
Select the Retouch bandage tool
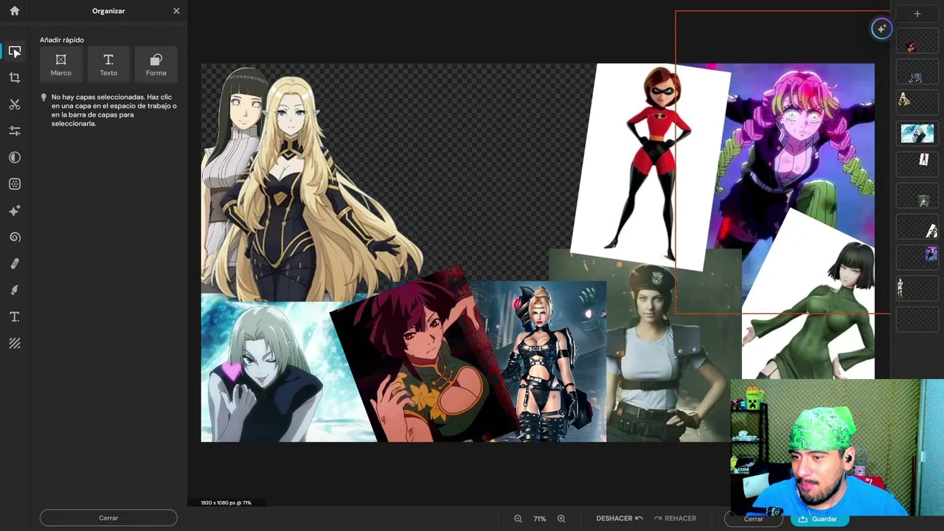tap(15, 263)
